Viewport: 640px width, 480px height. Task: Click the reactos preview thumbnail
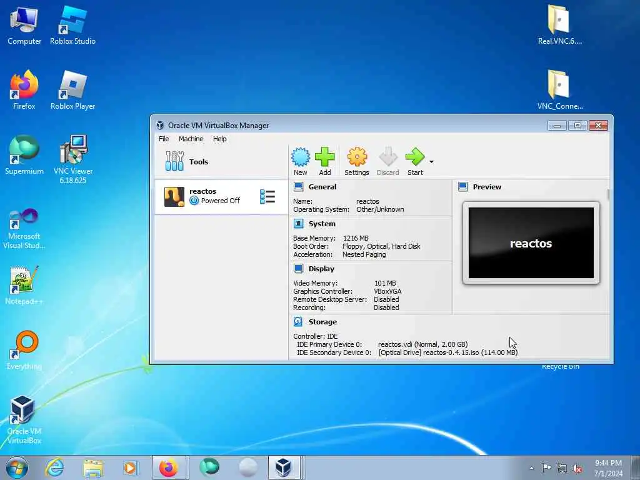pyautogui.click(x=531, y=243)
